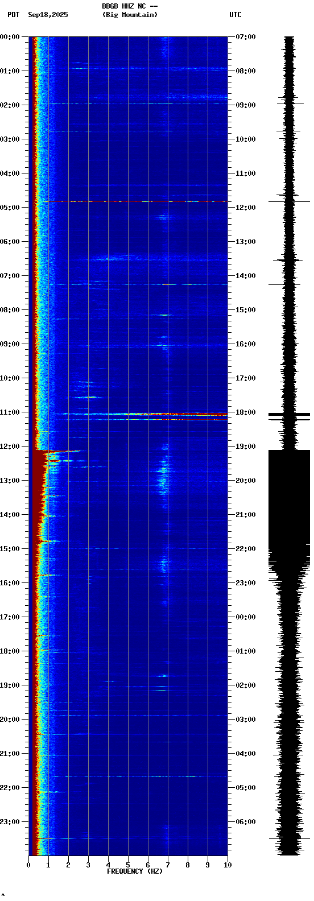Screen dimensions: 314x901
Task: Click the '22:00' PDT label on left axis
Action: coord(9,788)
